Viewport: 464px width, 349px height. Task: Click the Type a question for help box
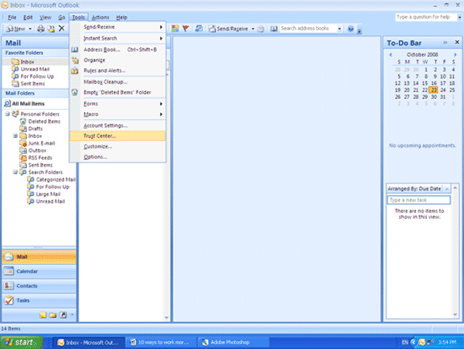425,17
